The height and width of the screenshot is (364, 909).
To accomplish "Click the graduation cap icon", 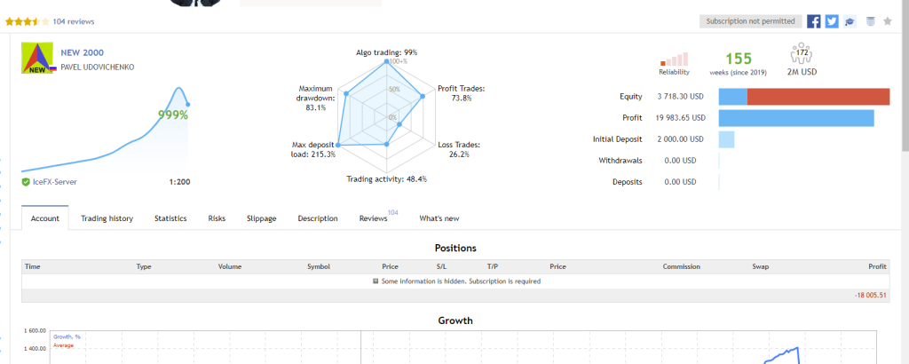I will tap(850, 21).
